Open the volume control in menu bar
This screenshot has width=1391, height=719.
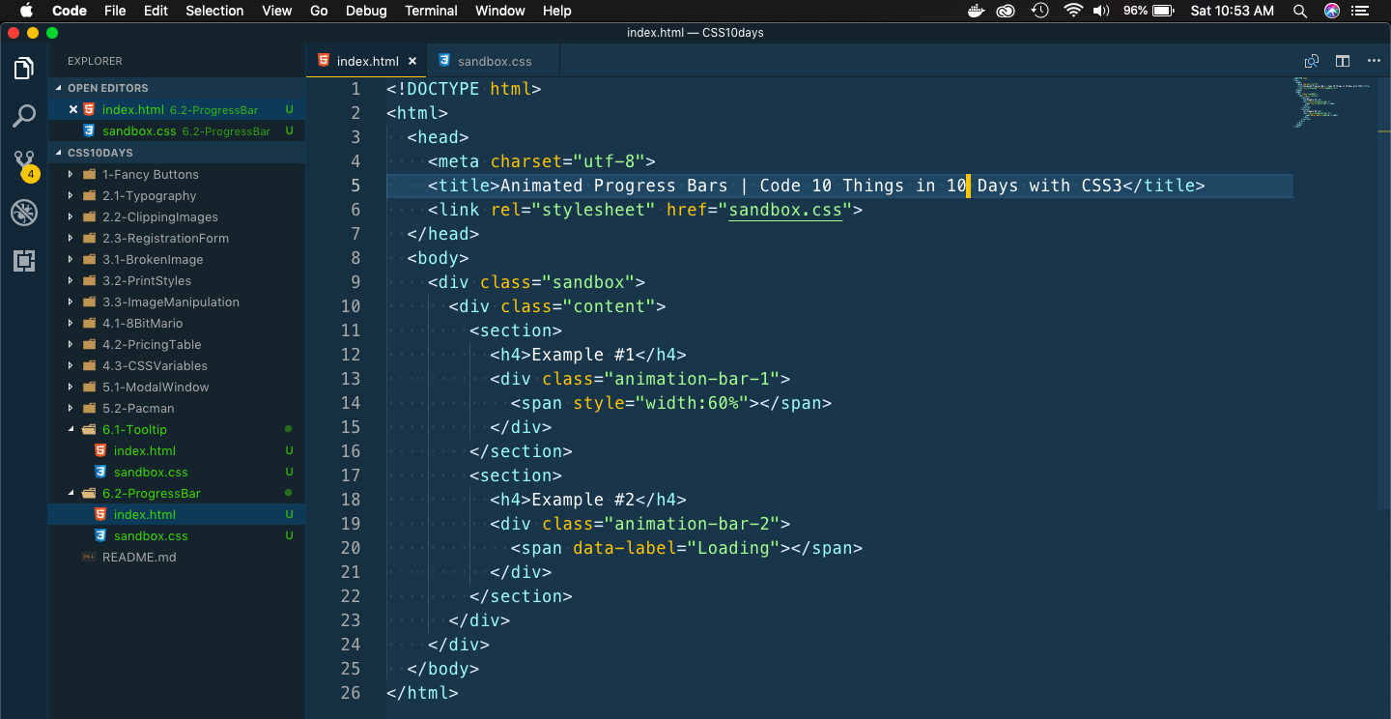click(1101, 11)
